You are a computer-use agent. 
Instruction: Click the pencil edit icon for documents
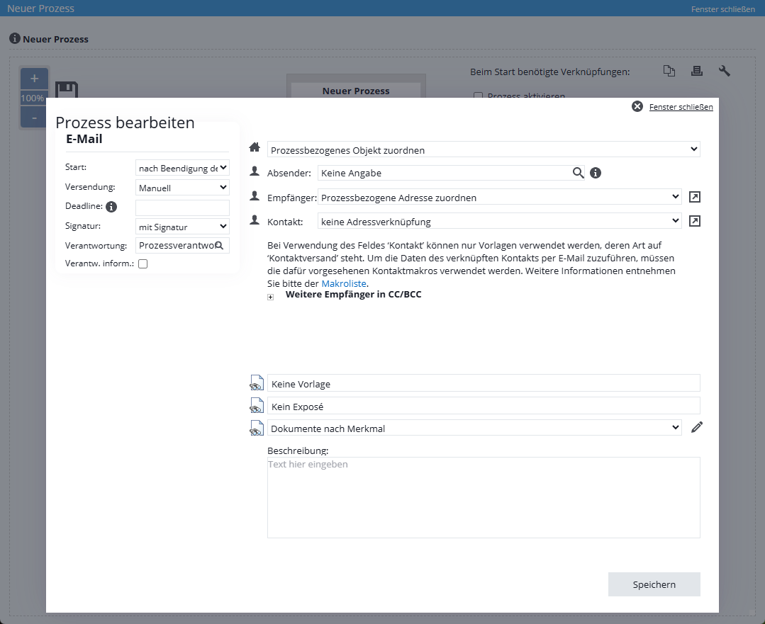697,427
